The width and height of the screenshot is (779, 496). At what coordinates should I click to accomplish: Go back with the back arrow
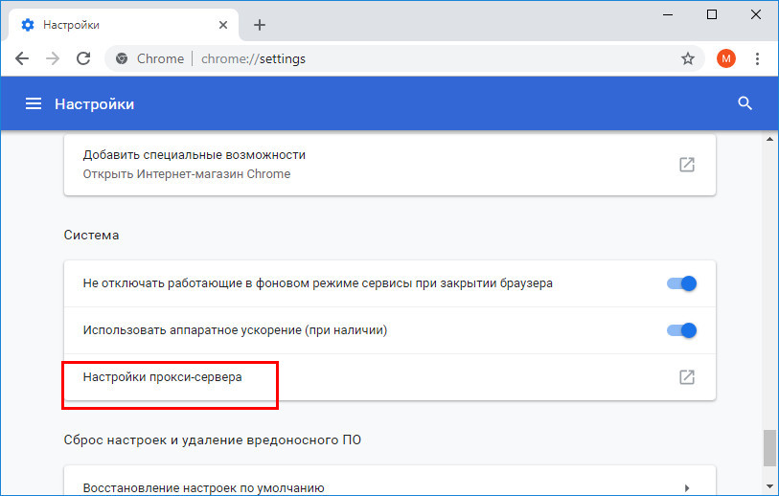point(22,58)
